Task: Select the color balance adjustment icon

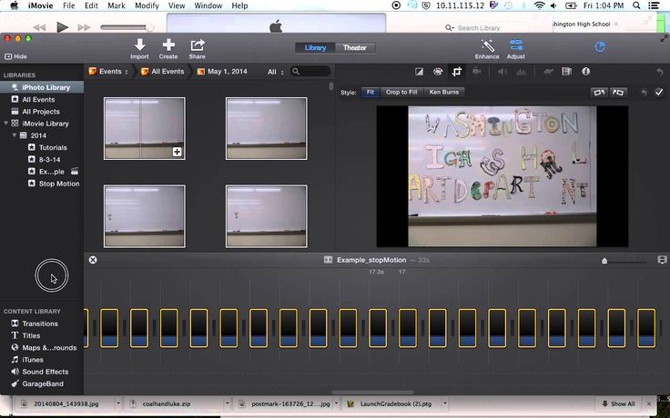Action: (419, 71)
